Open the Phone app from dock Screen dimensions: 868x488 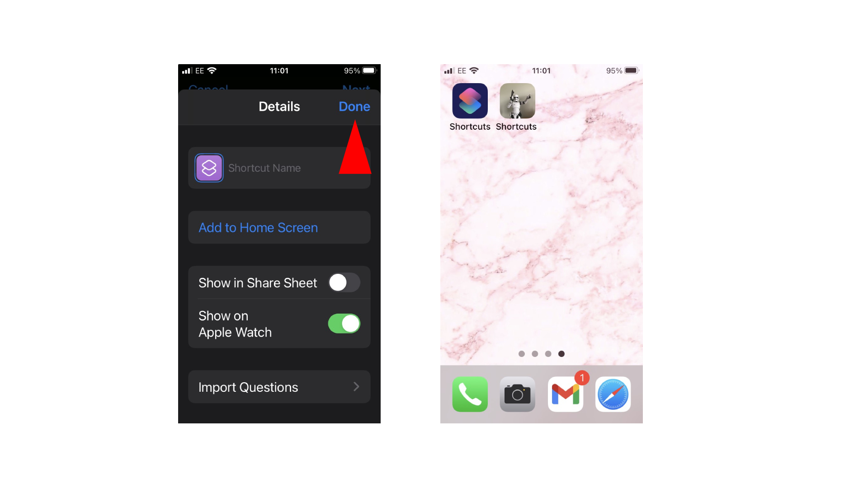469,394
